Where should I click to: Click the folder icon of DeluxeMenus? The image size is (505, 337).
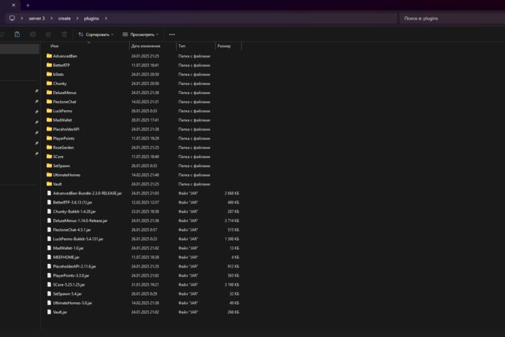pyautogui.click(x=49, y=93)
